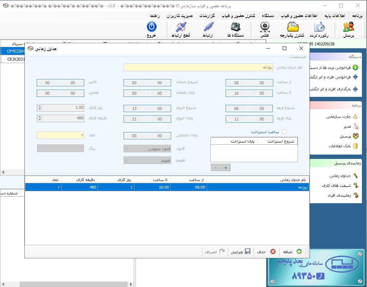Screen dimensions: 367x287
Task: Toggle ساعت استراحت checkbox
Action: click(285, 132)
